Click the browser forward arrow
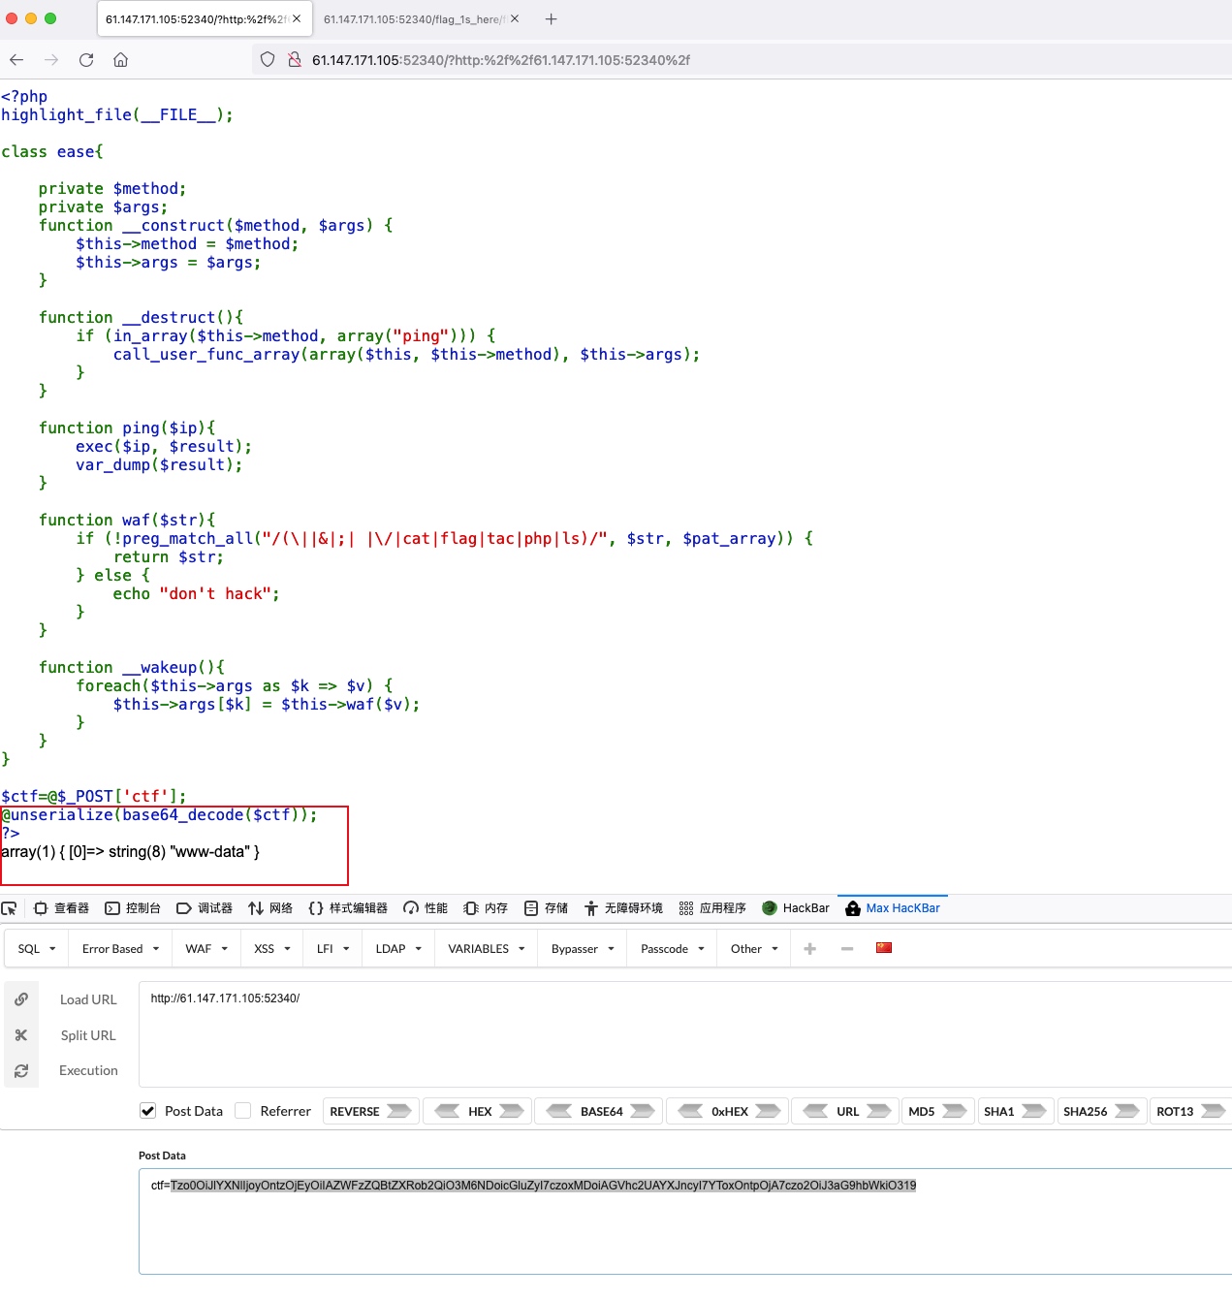The image size is (1232, 1299). tap(51, 60)
